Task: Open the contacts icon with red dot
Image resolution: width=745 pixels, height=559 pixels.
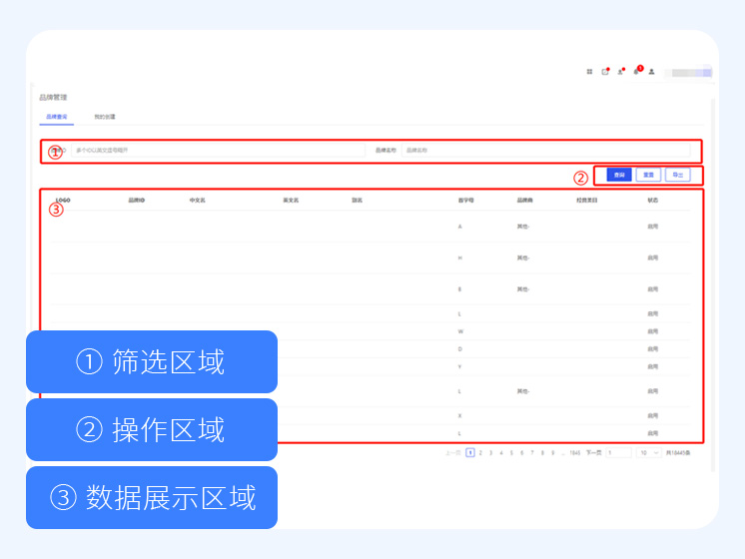Action: [x=620, y=72]
